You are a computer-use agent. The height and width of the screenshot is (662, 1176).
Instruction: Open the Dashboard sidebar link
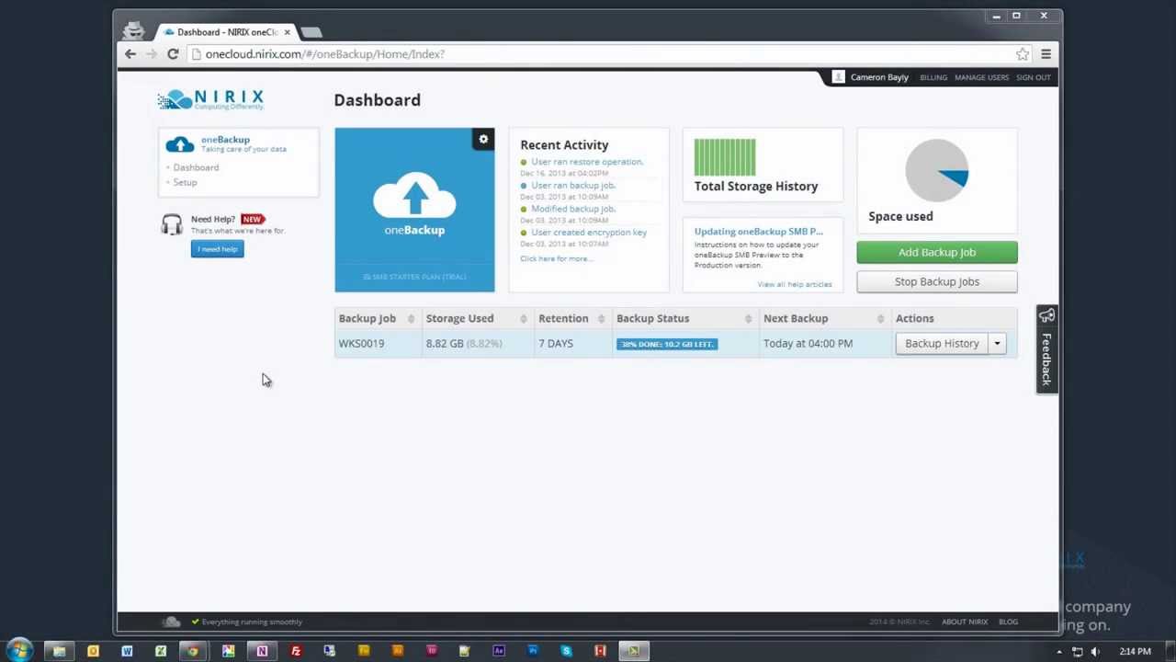click(196, 167)
